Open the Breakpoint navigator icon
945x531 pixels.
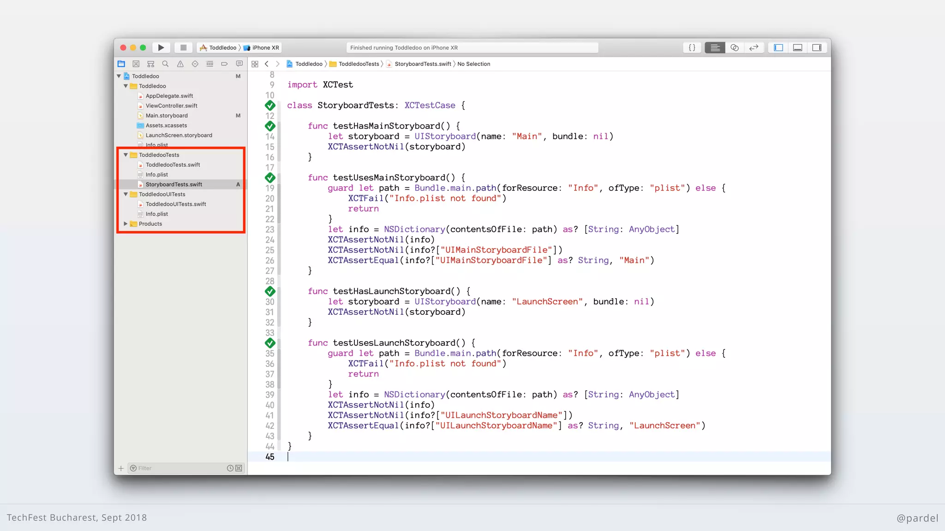pyautogui.click(x=224, y=64)
